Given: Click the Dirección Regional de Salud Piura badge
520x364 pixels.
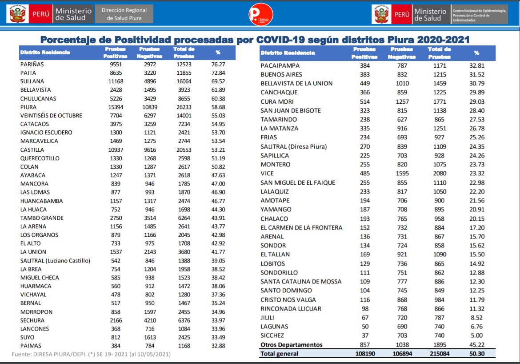Looking at the screenshot, I should (x=124, y=14).
